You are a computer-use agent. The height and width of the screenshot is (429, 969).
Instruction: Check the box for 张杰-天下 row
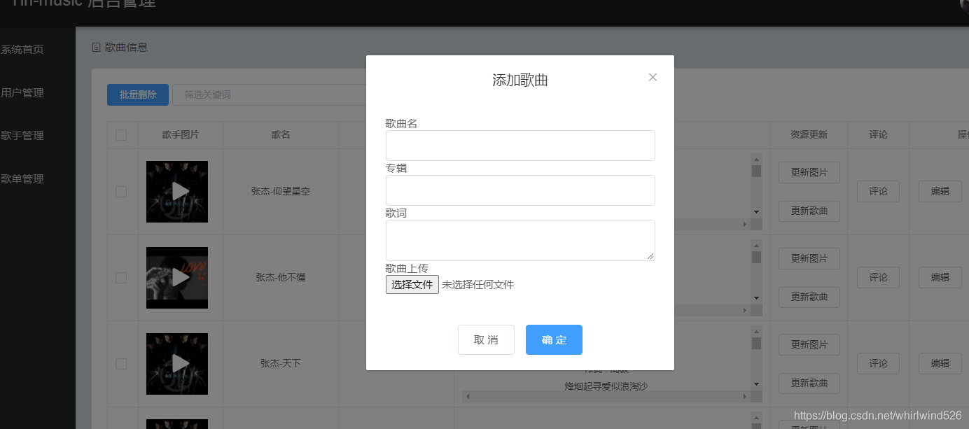[x=121, y=363]
